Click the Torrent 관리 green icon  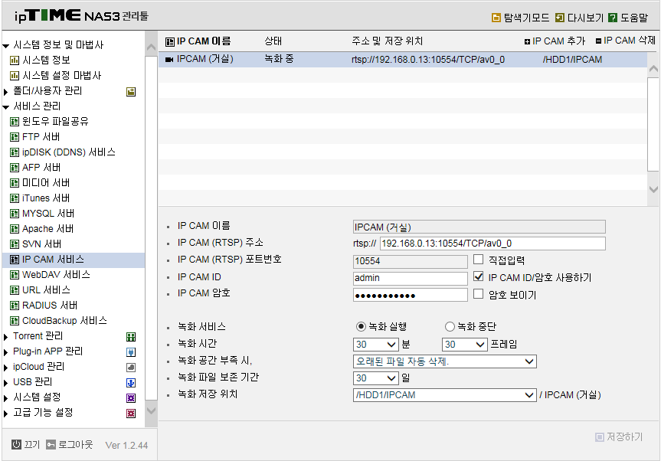[131, 337]
